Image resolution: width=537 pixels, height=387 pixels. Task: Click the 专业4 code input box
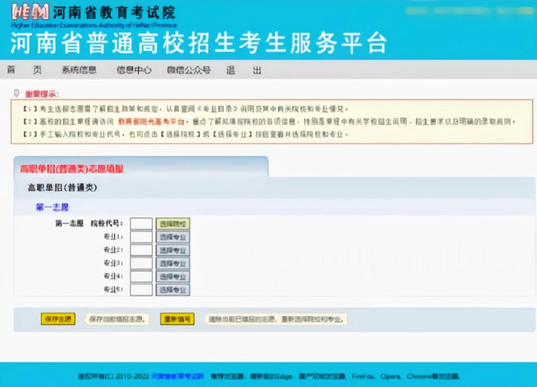point(141,277)
